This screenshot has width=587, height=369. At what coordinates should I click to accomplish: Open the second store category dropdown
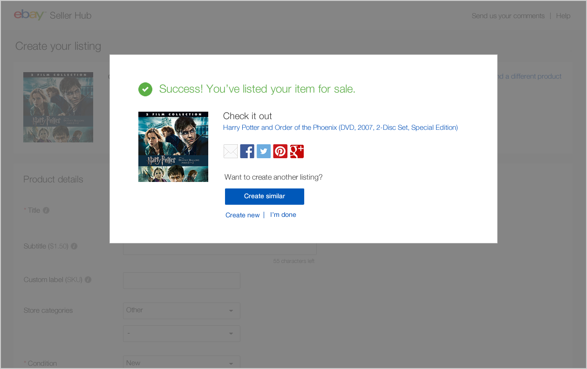pos(182,334)
